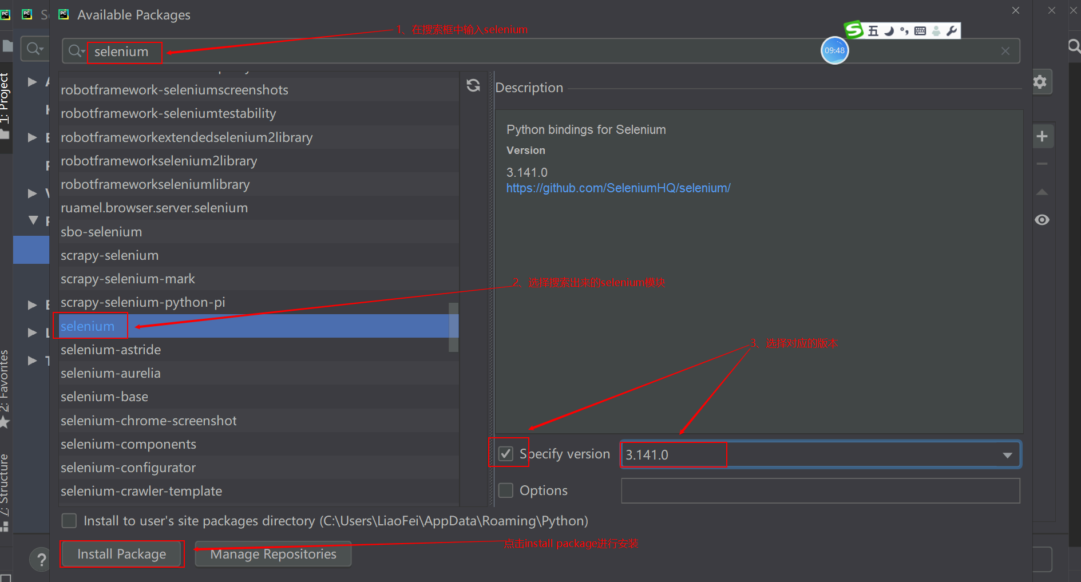Enable the Options checkbox
Image resolution: width=1081 pixels, height=582 pixels.
coord(506,490)
